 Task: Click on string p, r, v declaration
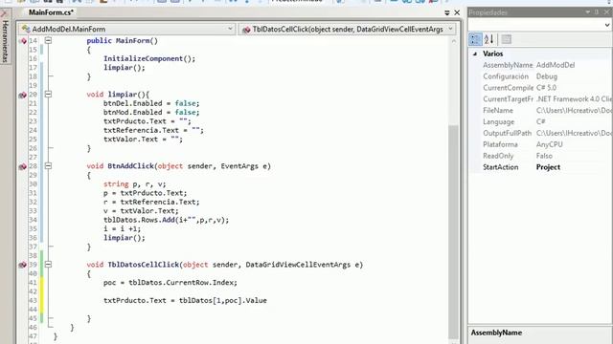point(134,184)
